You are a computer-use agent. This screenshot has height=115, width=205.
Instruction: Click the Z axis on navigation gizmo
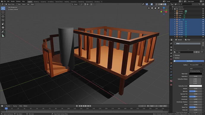click(164, 8)
